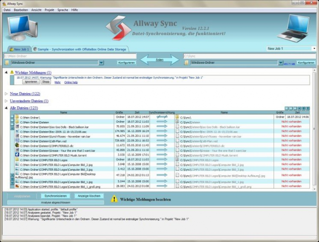The height and width of the screenshot is (242, 319).
Task: Click the folder icon beside left Windows-Ordner dropdown
Action: 7,63
